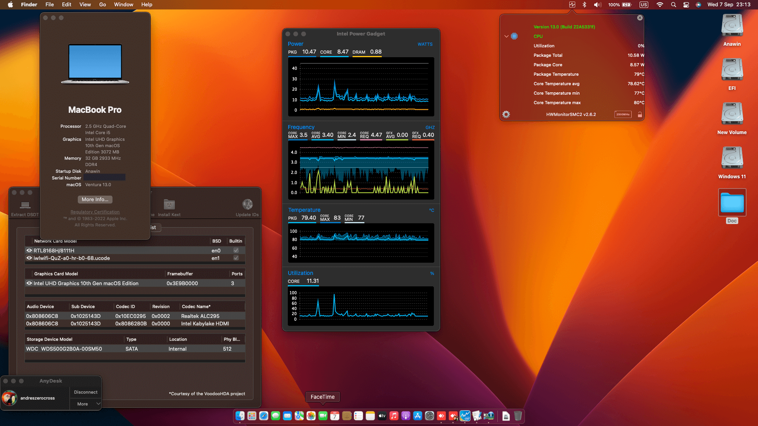Image resolution: width=758 pixels, height=426 pixels.
Task: Click Framebuffer value 0x3E9B0000
Action: coord(182,283)
